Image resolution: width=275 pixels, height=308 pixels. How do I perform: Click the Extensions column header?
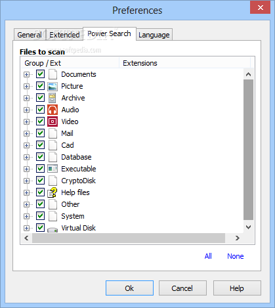[184, 63]
